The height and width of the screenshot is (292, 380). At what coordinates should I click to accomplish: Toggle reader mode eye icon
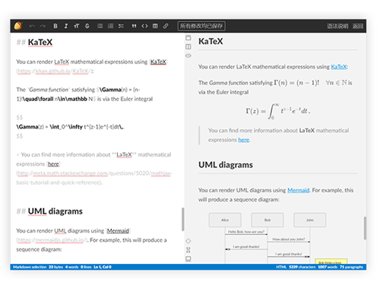point(188,56)
